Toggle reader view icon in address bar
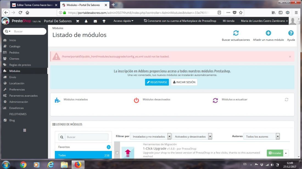The image size is (302, 169). tap(219, 13)
